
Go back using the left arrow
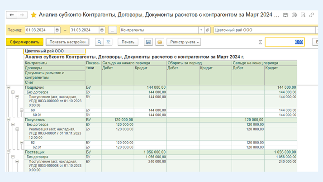pos(12,15)
